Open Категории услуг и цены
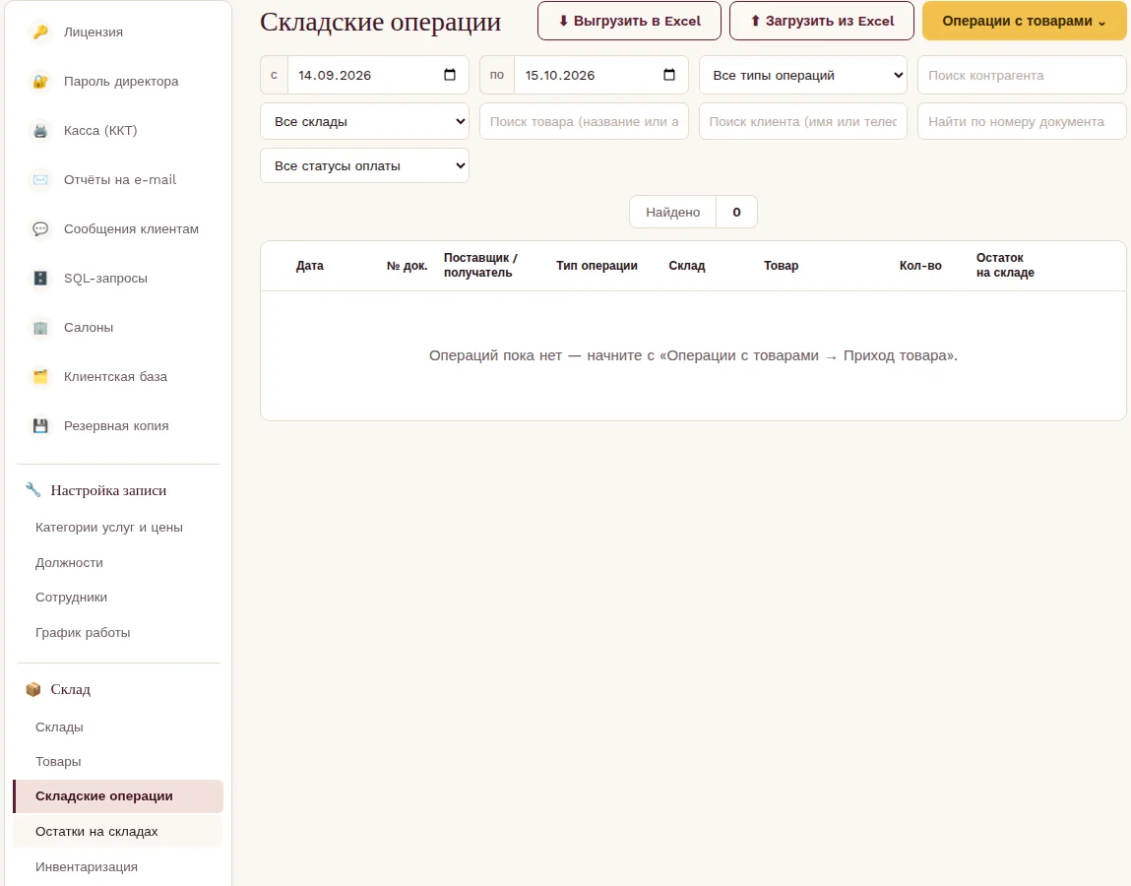The image size is (1131, 886). pos(117,528)
